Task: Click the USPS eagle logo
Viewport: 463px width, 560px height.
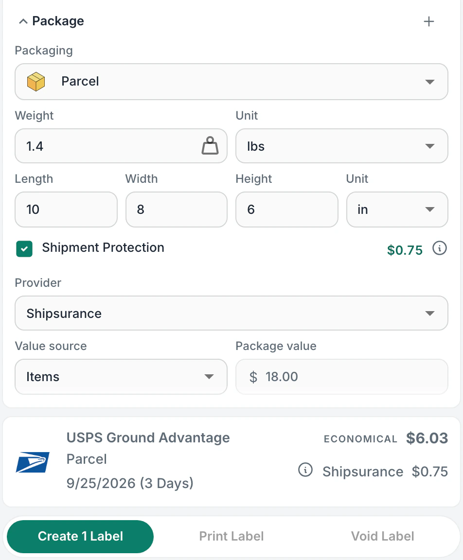Action: coord(33,462)
